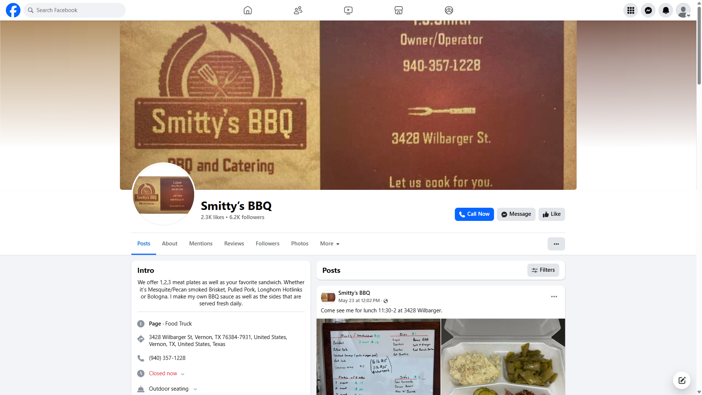Expand the Outdoor seating services chevron
This screenshot has height=395, width=702.
coord(195,389)
